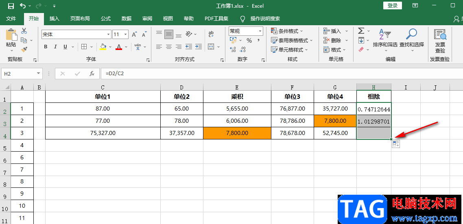Toggle Bold formatting
Screen dimensions: 463x224
click(46, 47)
